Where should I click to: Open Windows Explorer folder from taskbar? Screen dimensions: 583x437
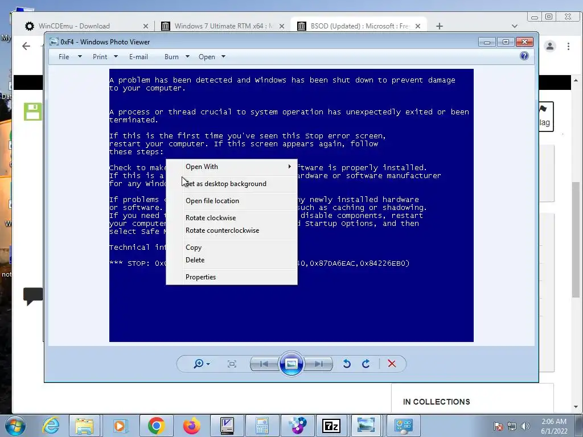coord(85,426)
